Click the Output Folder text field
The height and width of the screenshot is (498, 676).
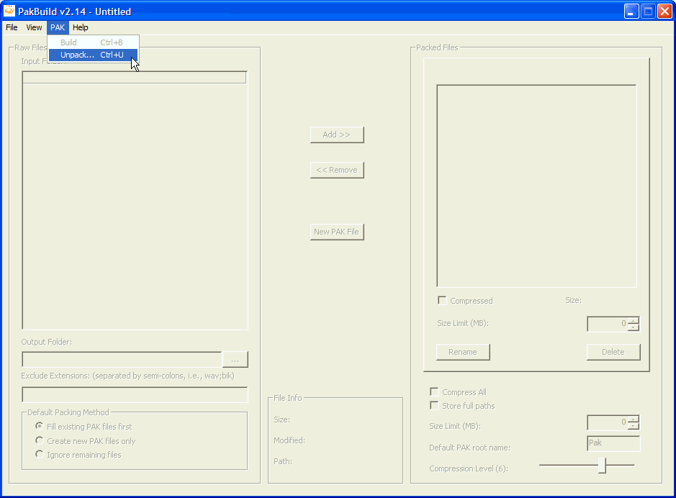(122, 360)
